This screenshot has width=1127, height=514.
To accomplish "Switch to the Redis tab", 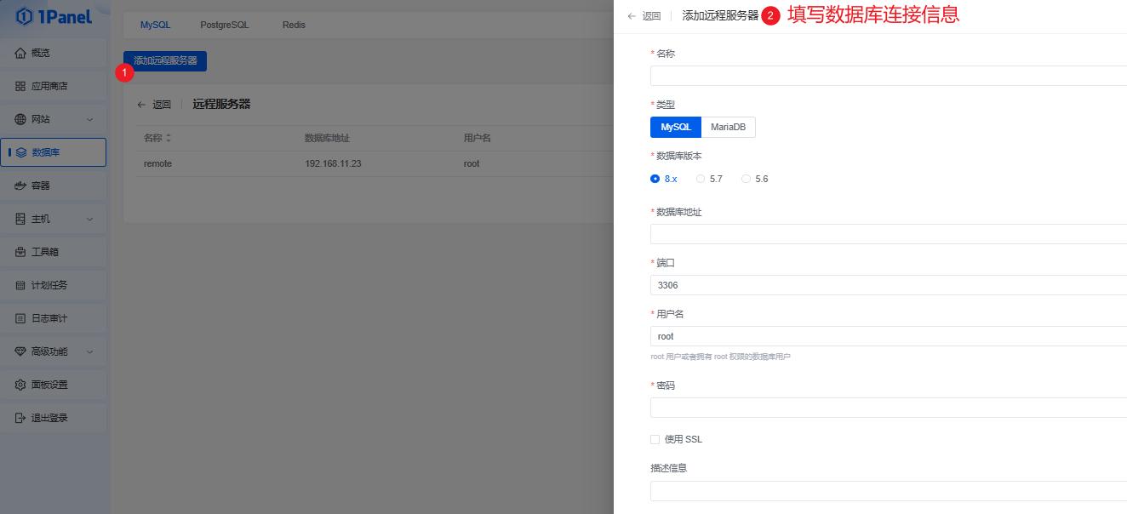I will (294, 25).
